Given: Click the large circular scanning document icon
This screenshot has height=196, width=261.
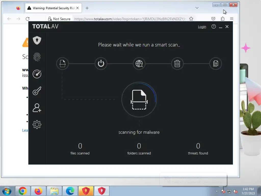Looking at the screenshot, I should (x=139, y=100).
